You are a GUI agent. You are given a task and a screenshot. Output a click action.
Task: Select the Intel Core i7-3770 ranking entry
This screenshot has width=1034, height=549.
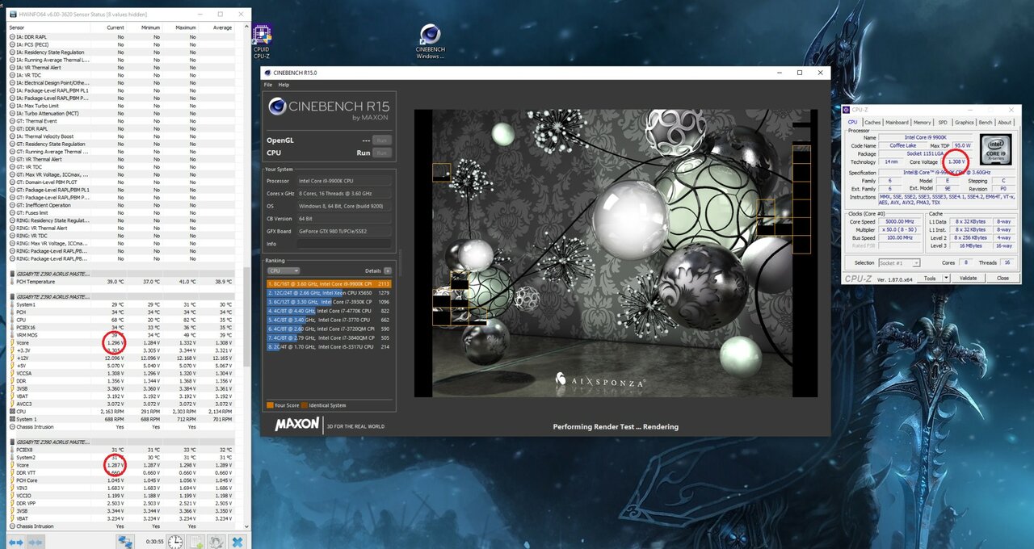(329, 320)
